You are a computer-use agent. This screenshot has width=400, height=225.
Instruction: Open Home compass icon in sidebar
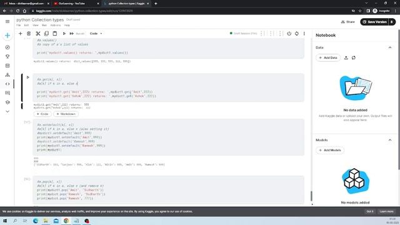click(x=7, y=47)
